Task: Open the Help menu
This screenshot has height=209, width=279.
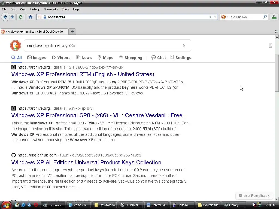Action: (76, 9)
